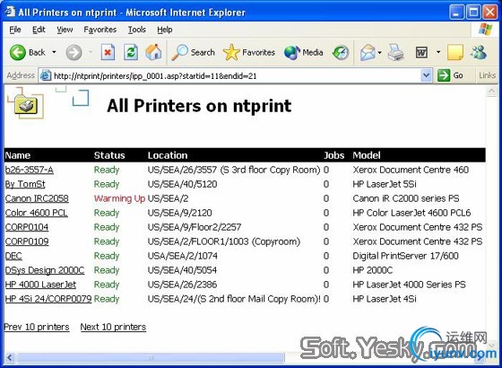
Task: Open Forward button history dropdown arrow
Action: point(91,52)
